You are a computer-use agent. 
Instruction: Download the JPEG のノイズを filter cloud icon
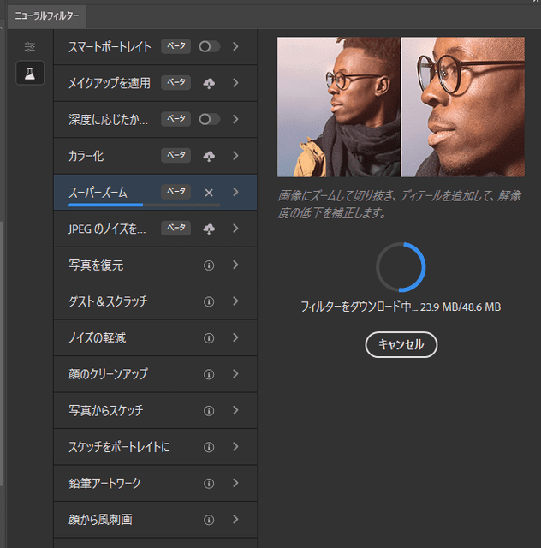209,229
